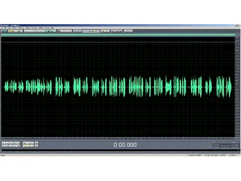
Task: Click the green display range bar above the waveform
Action: (x=118, y=34)
